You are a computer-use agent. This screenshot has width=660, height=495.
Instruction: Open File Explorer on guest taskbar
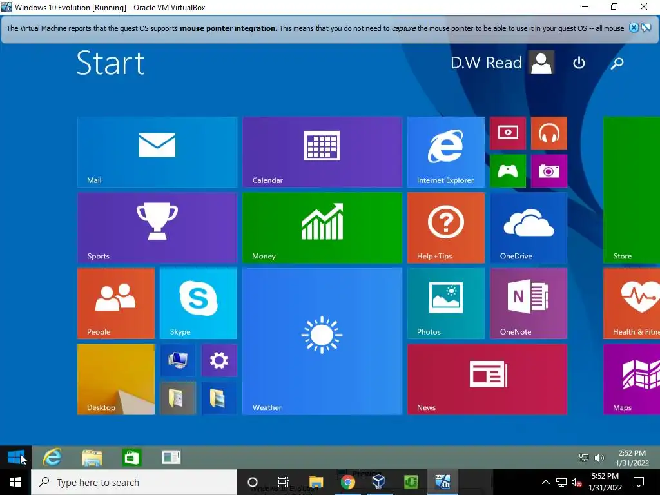pyautogui.click(x=92, y=458)
